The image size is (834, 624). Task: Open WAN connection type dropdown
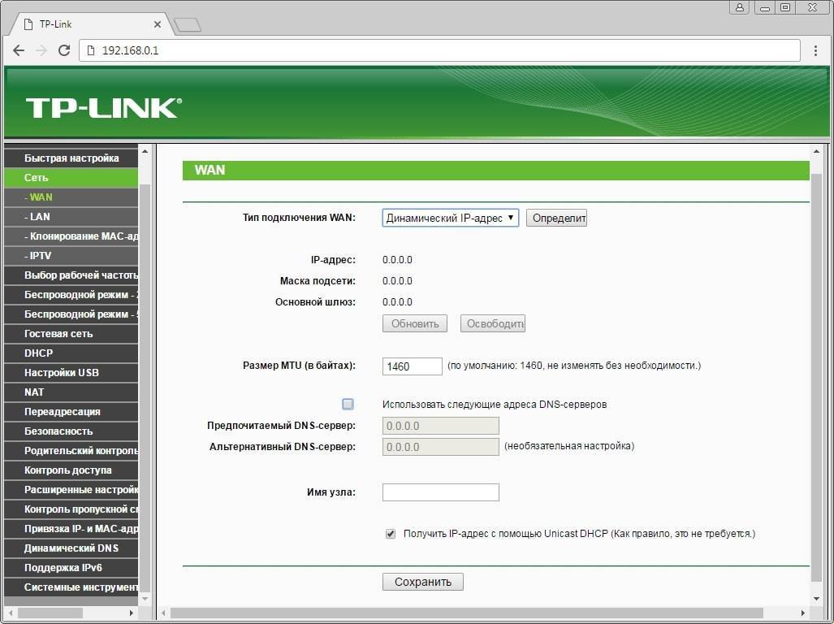click(450, 218)
